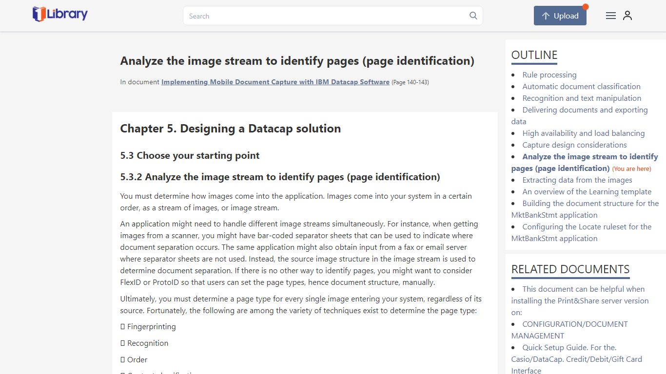666x374 pixels.
Task: Focus the Search input field
Action: point(333,16)
